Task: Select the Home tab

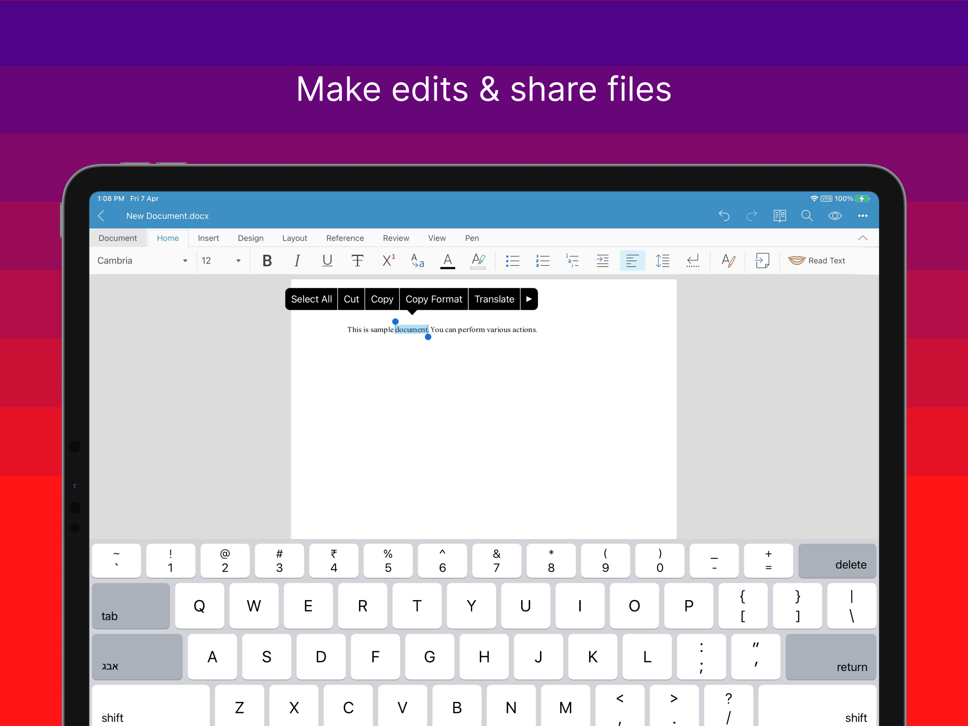Action: coord(168,238)
